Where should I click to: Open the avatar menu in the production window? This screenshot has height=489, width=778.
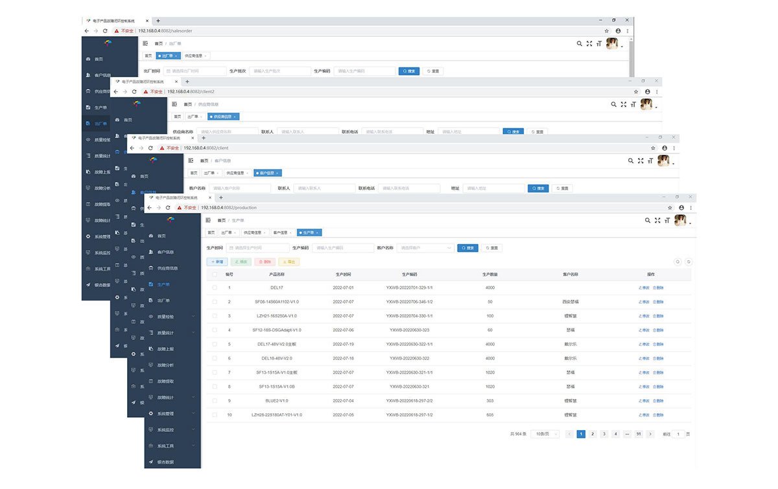(x=681, y=220)
